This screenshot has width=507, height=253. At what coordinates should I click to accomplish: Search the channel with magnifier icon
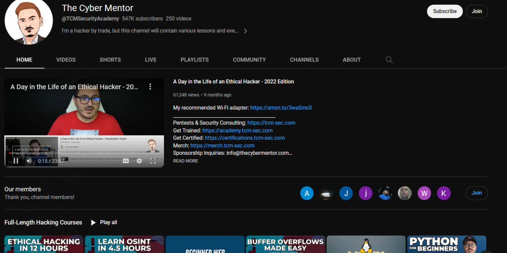pos(390,60)
